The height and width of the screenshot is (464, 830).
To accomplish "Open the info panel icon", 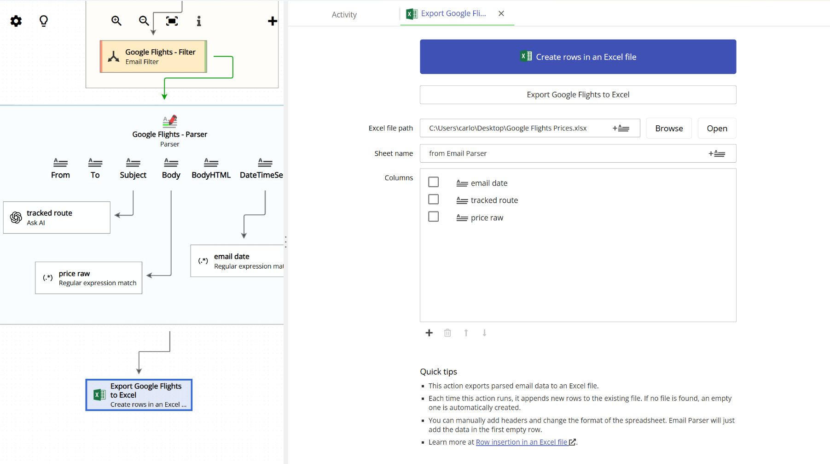I will 198,20.
